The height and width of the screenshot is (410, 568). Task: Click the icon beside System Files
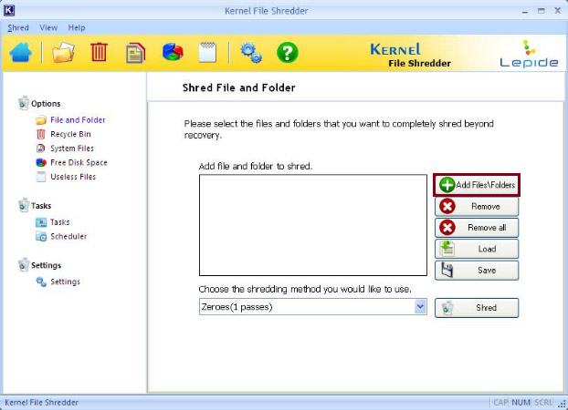41,149
